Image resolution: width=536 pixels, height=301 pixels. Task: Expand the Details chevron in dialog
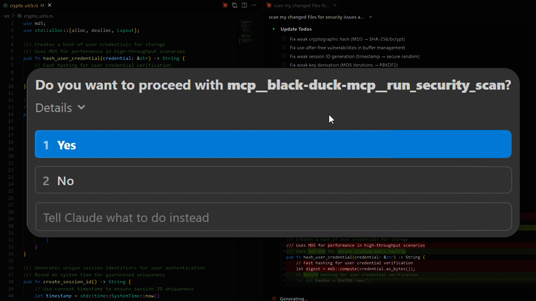tap(82, 107)
